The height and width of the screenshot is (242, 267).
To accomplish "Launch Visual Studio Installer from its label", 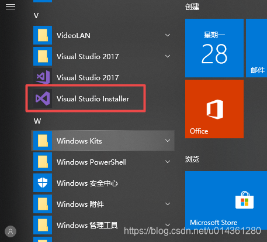I will click(93, 99).
